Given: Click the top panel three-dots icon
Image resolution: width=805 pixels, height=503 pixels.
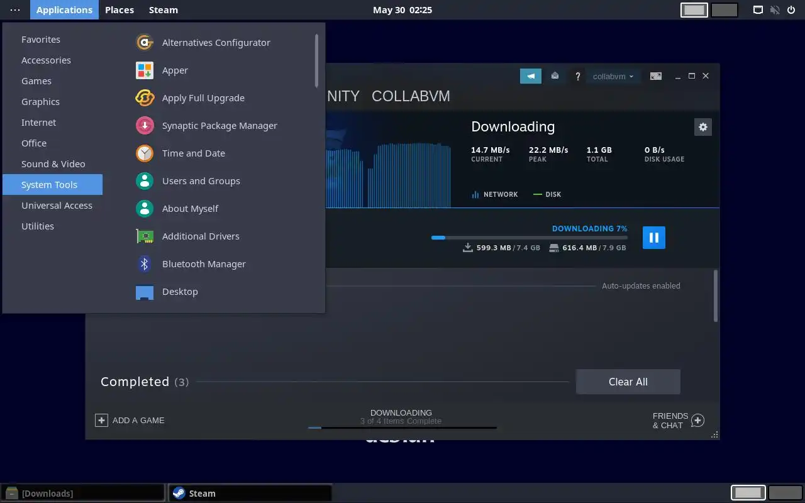Looking at the screenshot, I should tap(15, 10).
